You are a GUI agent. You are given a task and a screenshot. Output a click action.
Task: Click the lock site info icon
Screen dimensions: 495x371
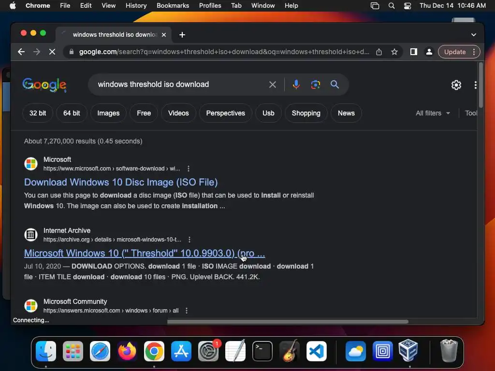[72, 52]
